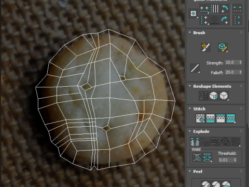Click the Strength value field
Viewport: 249px width, 187px height.
[x=232, y=62]
